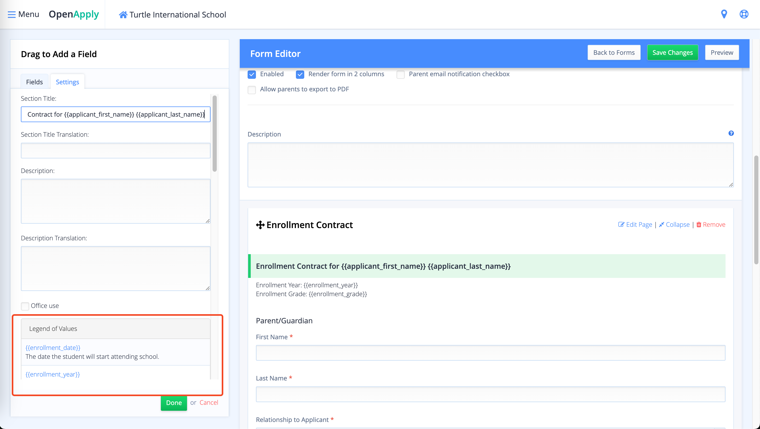Screen dimensions: 760x429
Task: Click the green Save Changes button
Action: pos(672,52)
